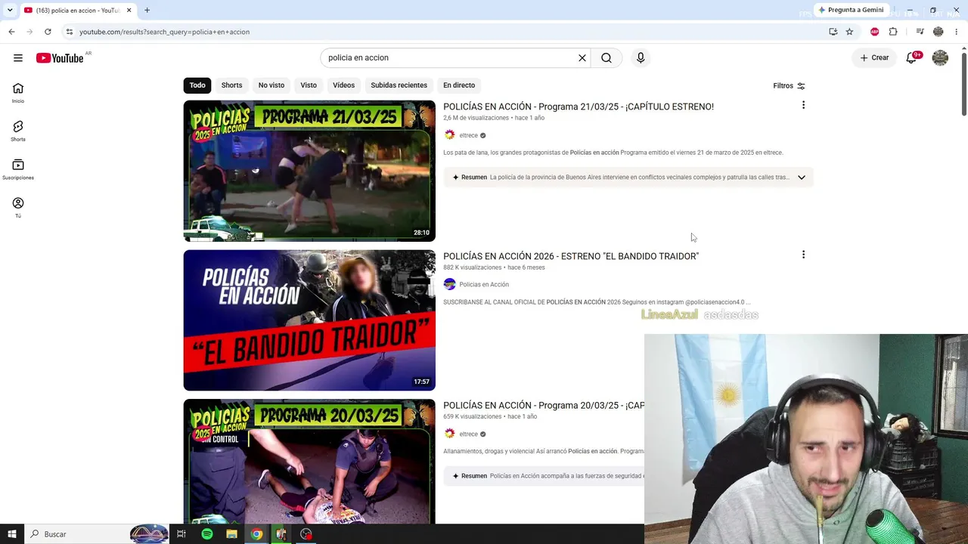
Task: Open options menu for El Bandido Traidor video
Action: click(803, 255)
